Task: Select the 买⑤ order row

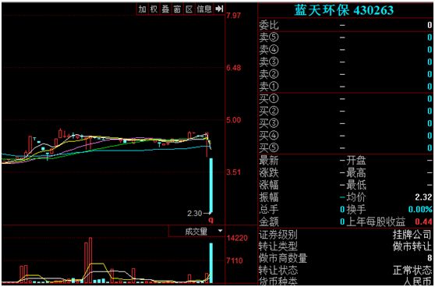Action: (x=345, y=148)
